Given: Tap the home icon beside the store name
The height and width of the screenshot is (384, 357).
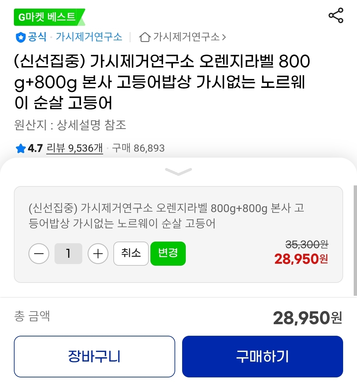Looking at the screenshot, I should (144, 37).
